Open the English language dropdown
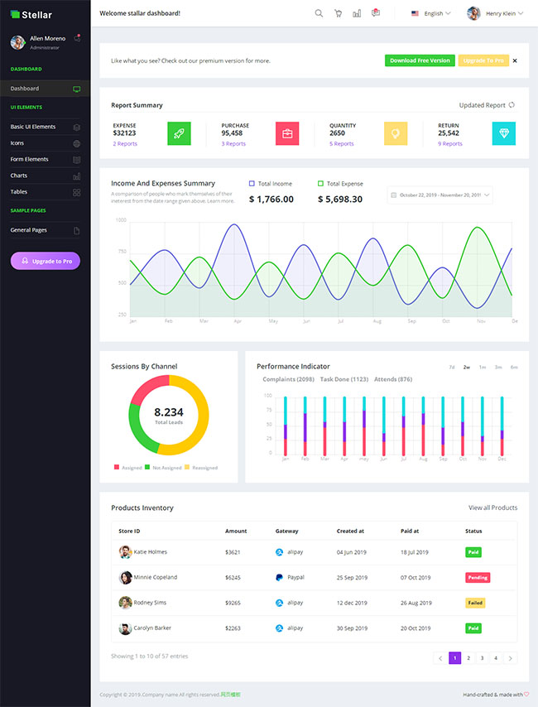This screenshot has width=538, height=707. (x=431, y=14)
